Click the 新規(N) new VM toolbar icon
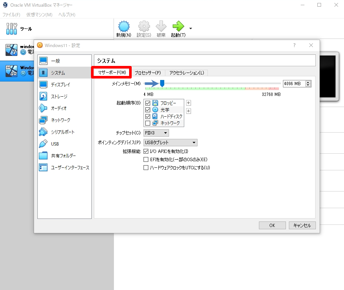 pos(124,26)
